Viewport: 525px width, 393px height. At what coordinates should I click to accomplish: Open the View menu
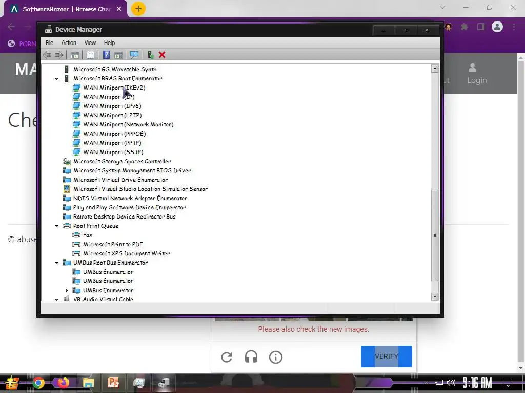(90, 43)
